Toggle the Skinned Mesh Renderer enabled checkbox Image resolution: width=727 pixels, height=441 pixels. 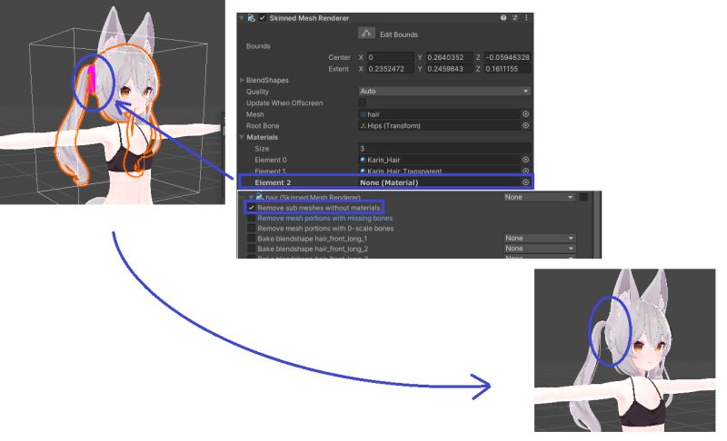coord(263,18)
